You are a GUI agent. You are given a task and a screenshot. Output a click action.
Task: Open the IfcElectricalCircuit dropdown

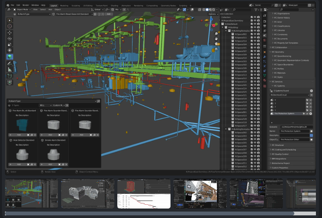(x=289, y=95)
